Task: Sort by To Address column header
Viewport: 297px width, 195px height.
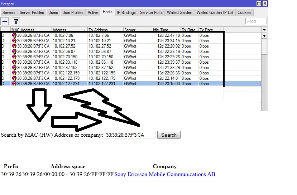Action: [x=105, y=29]
